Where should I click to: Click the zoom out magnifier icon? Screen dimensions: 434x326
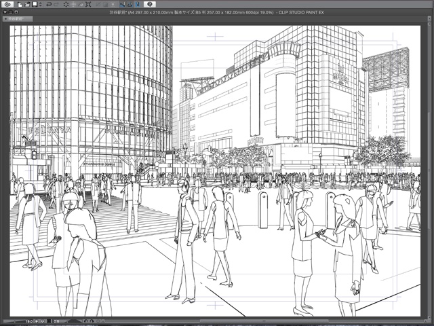click(x=37, y=321)
